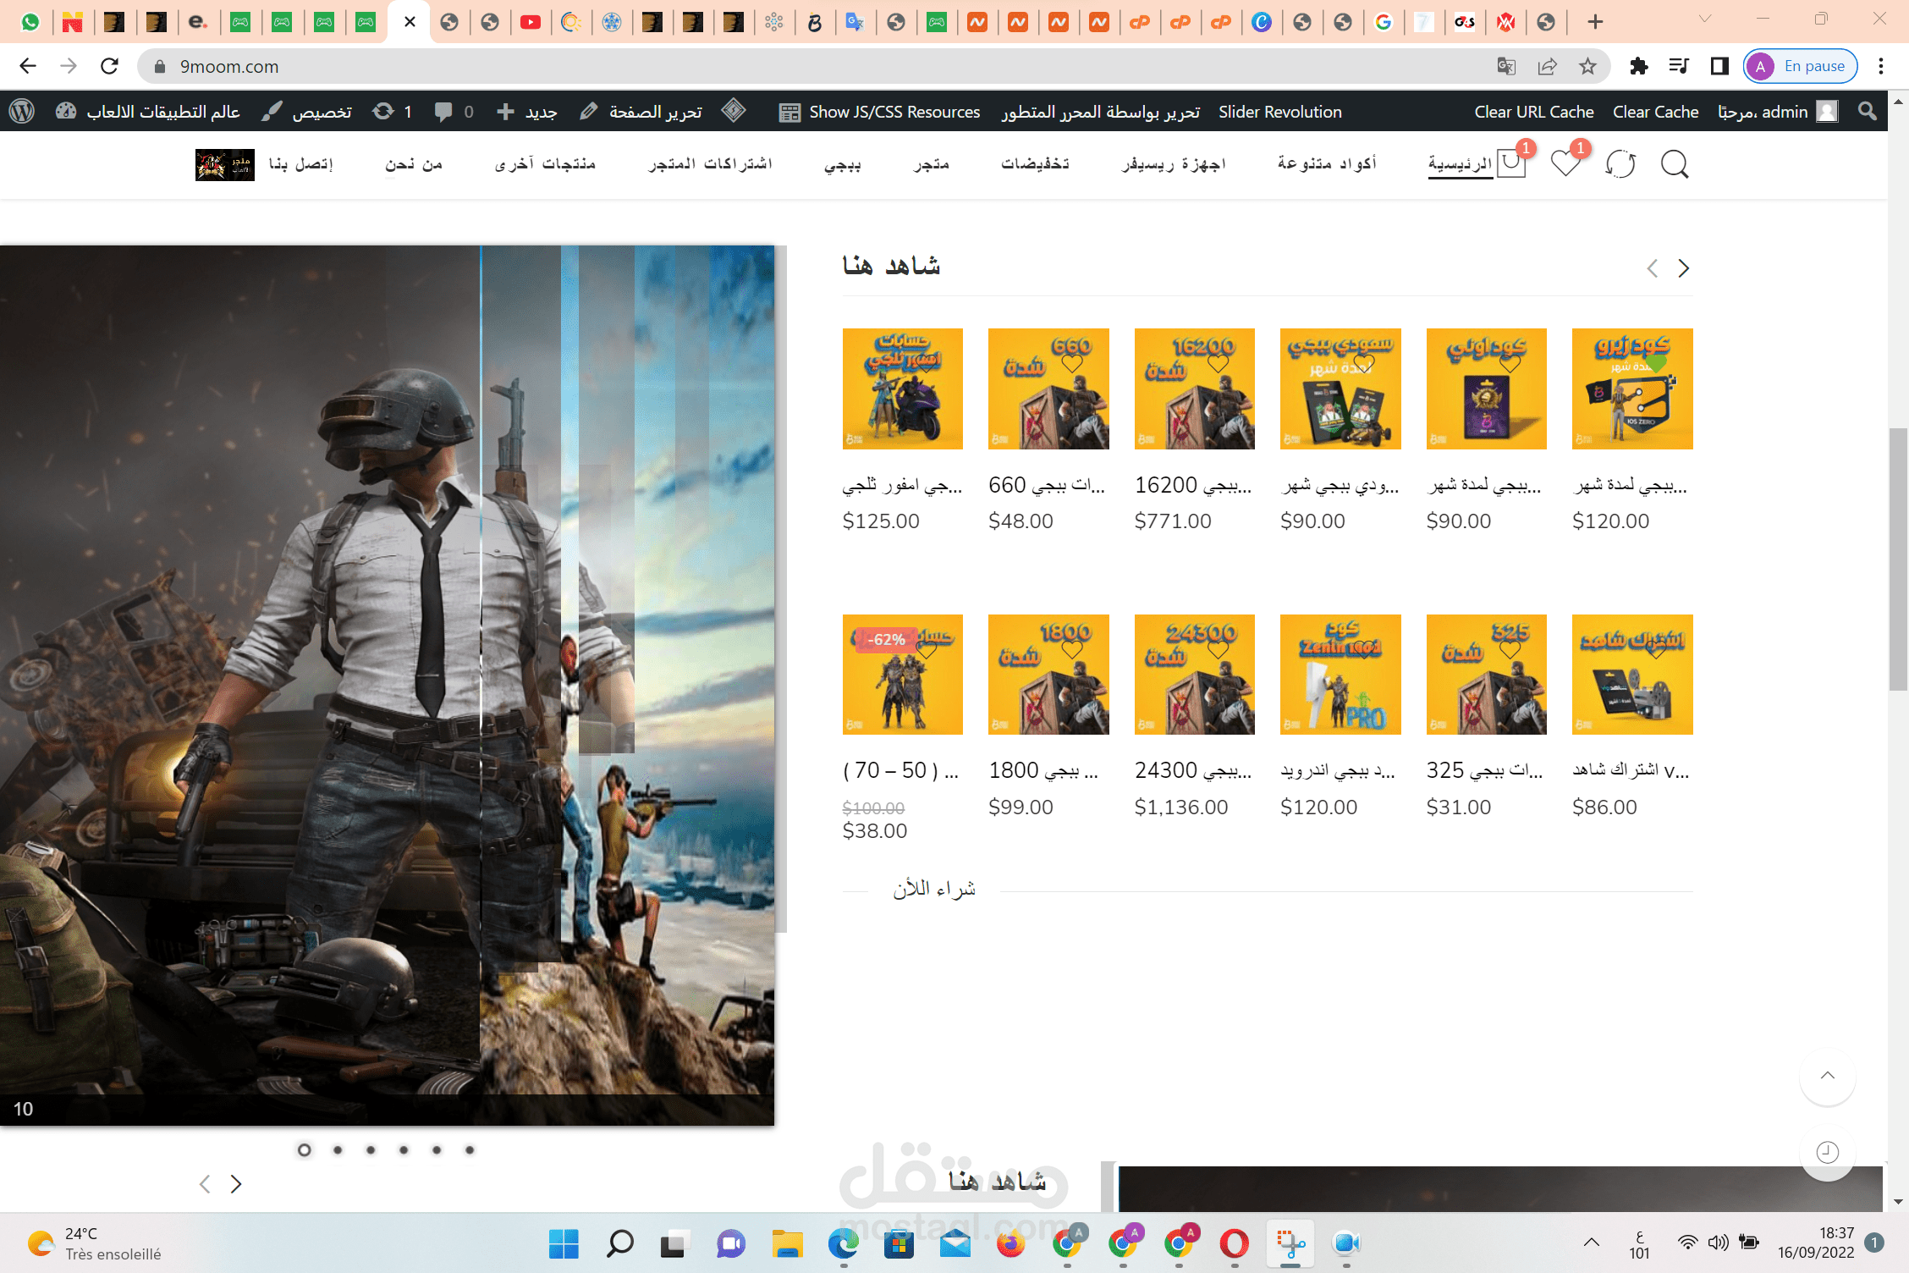Toggle wishlist heart on 16200 UC product

pos(1219,364)
